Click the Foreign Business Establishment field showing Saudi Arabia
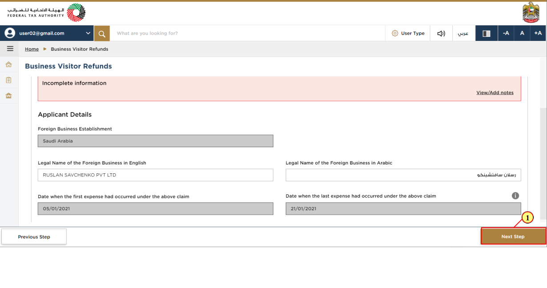Screen dimensions: 547x288 click(x=155, y=141)
